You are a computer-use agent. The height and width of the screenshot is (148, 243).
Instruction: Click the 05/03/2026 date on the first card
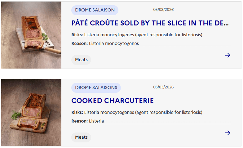(x=163, y=10)
